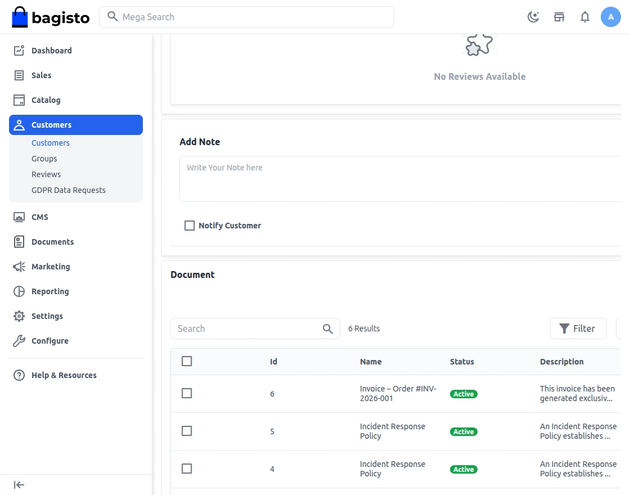Focus the Write Your Note textarea
Screen dimensions: 630x495
click(400, 179)
